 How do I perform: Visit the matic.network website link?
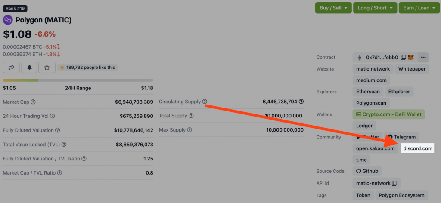point(373,69)
